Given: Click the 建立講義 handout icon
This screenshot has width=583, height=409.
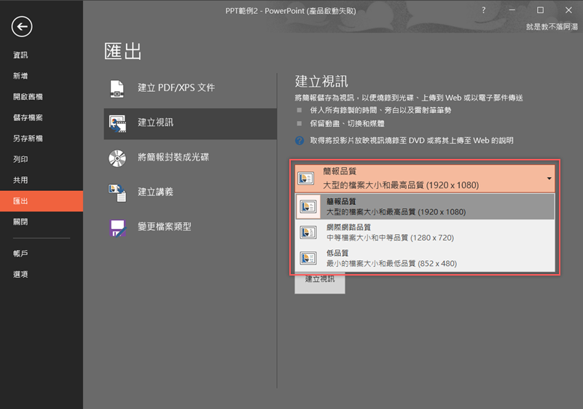Looking at the screenshot, I should [117, 192].
